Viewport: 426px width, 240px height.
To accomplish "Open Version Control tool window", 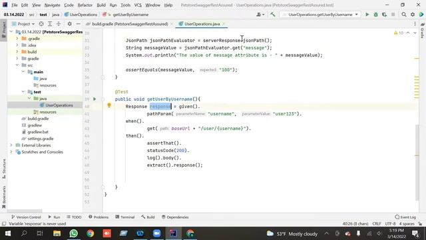I will 26,217.
